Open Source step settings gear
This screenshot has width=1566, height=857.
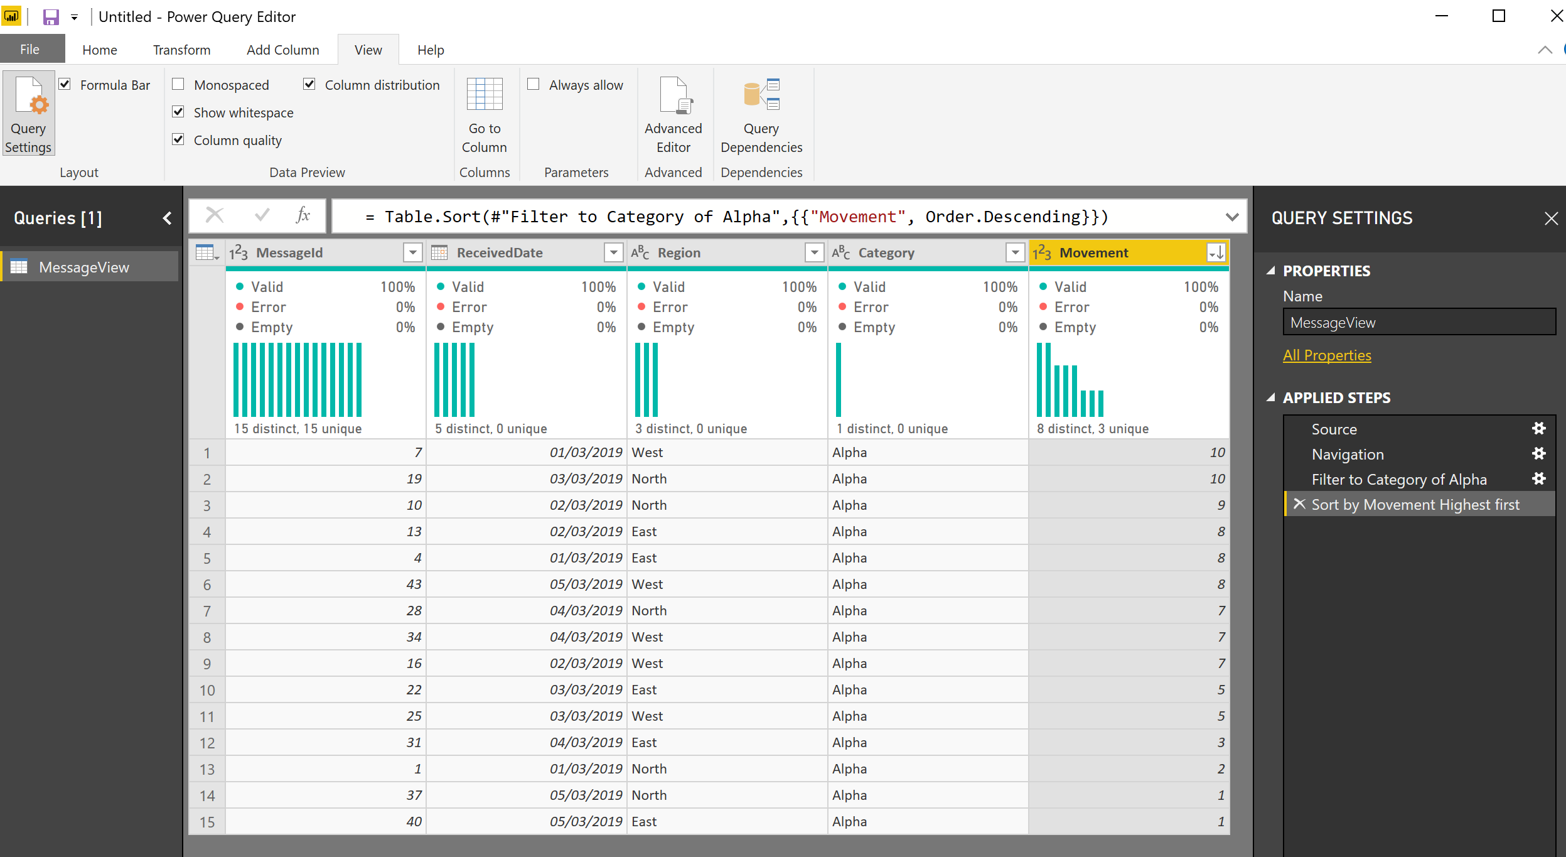1539,429
